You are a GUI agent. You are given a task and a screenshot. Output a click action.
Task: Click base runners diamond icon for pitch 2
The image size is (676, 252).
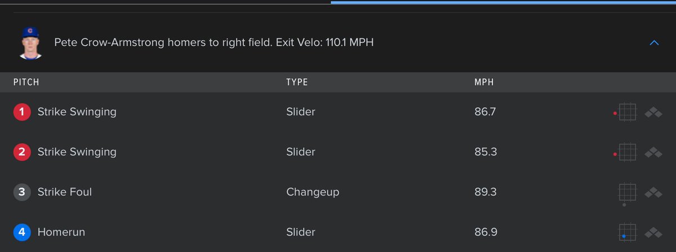coord(653,152)
